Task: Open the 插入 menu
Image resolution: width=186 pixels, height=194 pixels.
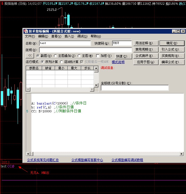Action: (69, 36)
